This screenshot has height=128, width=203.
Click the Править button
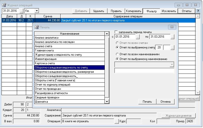click(116, 11)
